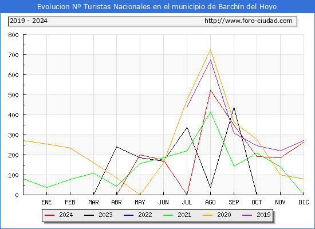Click the JUN month axis label

tap(164, 202)
